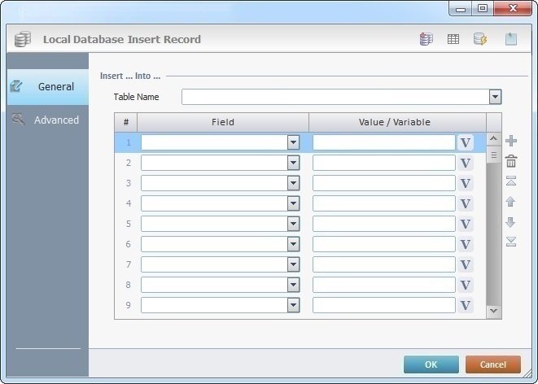Image resolution: width=538 pixels, height=384 pixels.
Task: Click the move-row-up arrow icon
Action: coord(511,201)
